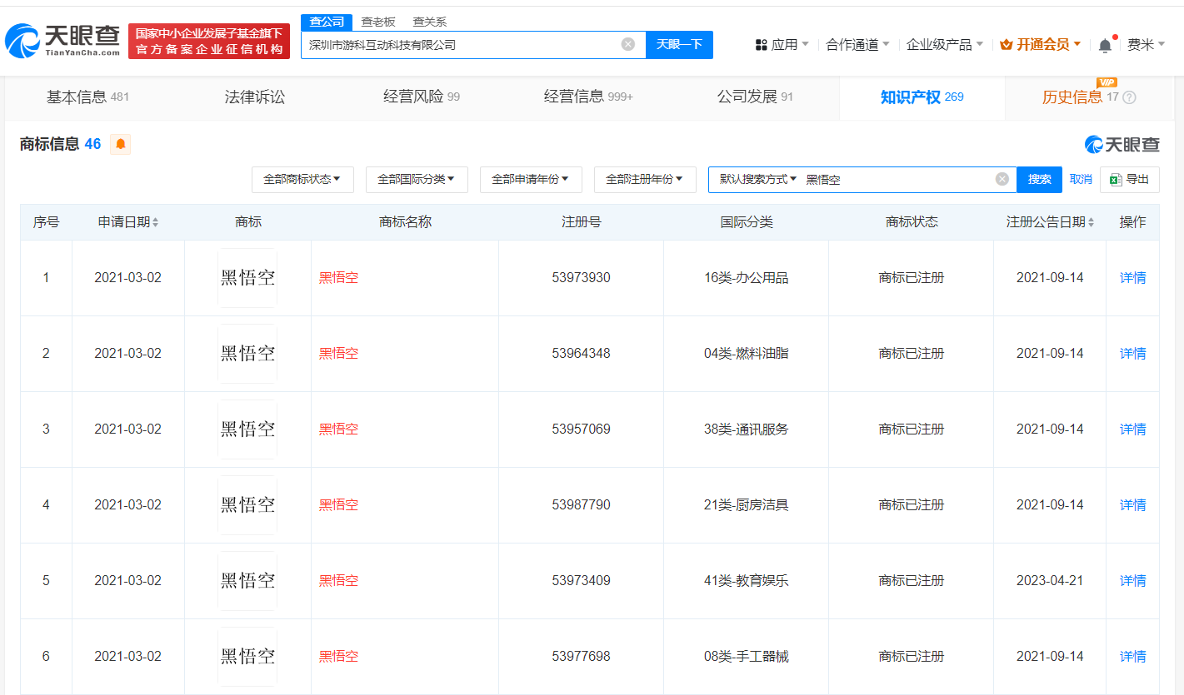Click the 开通会员 membership menu
1184x695 pixels.
(x=1041, y=44)
